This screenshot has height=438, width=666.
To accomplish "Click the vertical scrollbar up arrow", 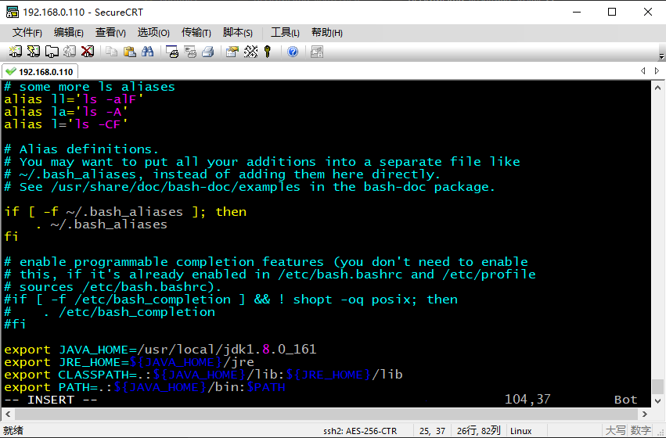I will [x=657, y=88].
